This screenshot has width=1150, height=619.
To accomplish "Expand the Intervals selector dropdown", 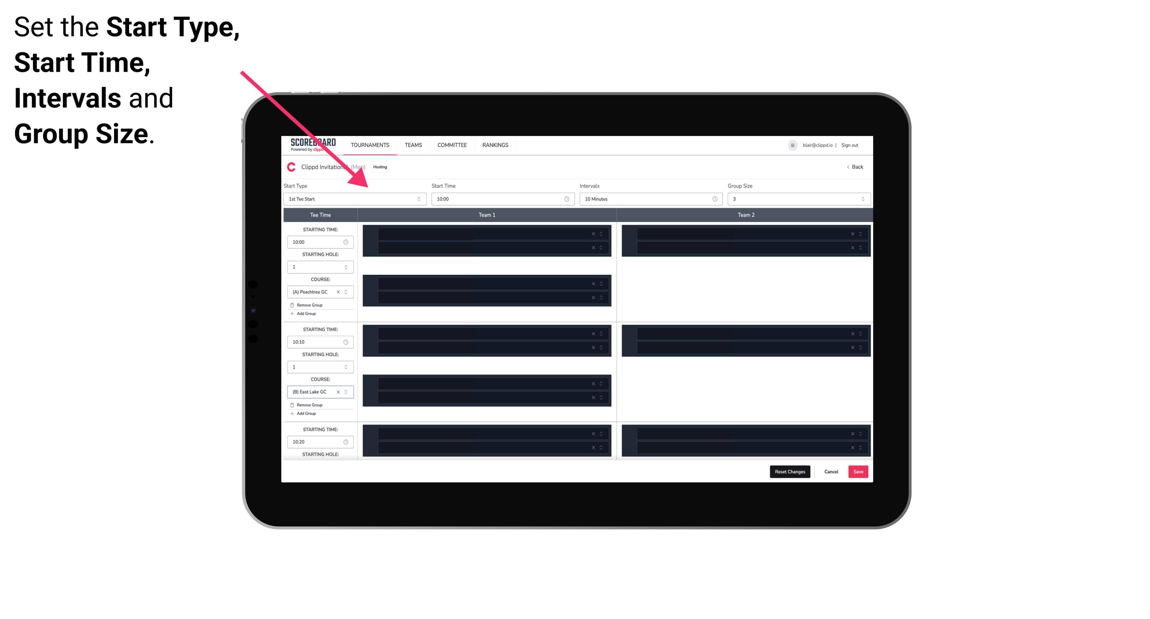I will pos(713,199).
